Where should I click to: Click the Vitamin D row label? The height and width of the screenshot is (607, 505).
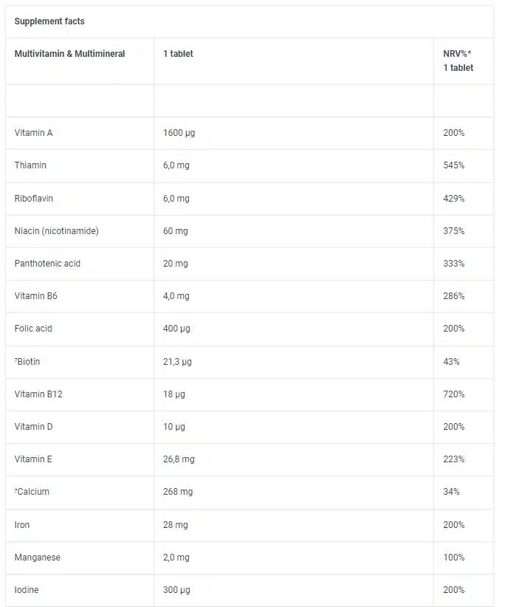(x=34, y=427)
